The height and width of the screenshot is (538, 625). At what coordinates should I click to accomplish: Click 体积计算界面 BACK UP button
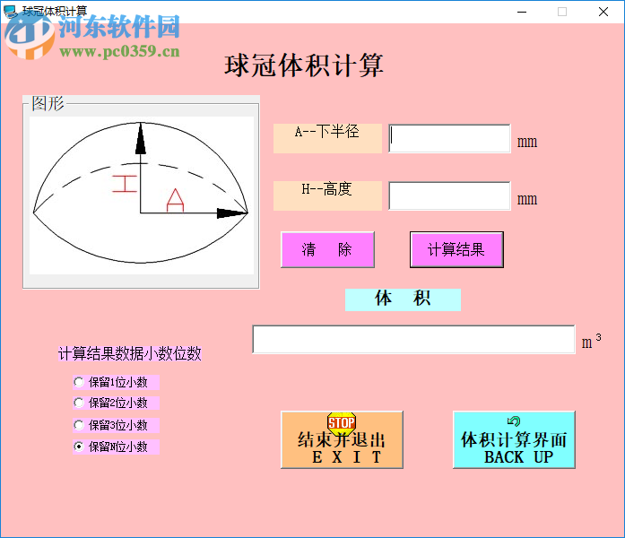(514, 439)
